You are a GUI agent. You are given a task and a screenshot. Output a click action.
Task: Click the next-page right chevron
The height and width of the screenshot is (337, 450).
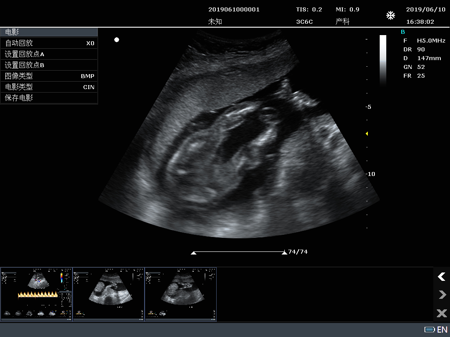[441, 294]
